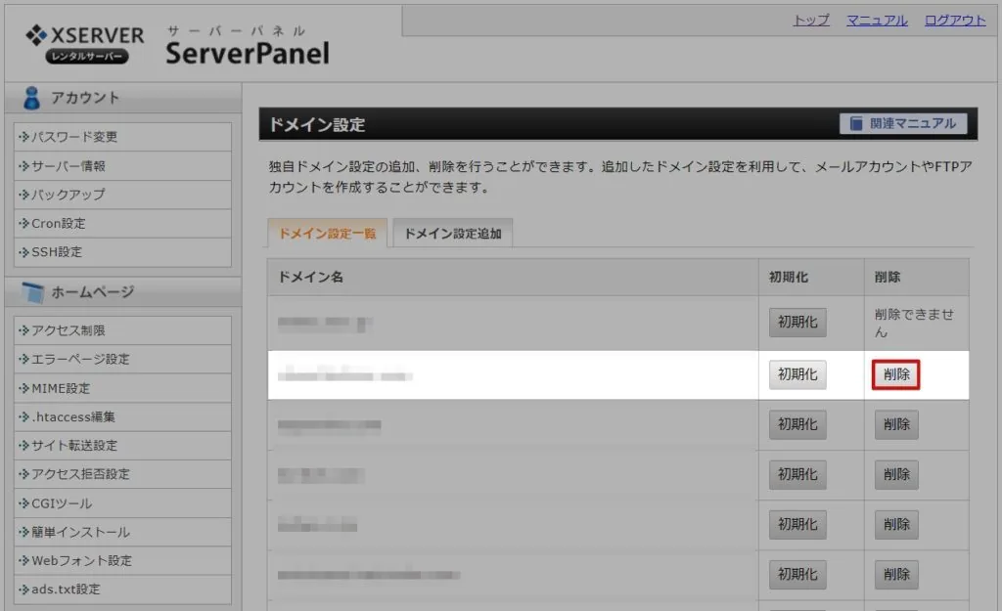Open パスワード変更 in sidebar

click(122, 137)
